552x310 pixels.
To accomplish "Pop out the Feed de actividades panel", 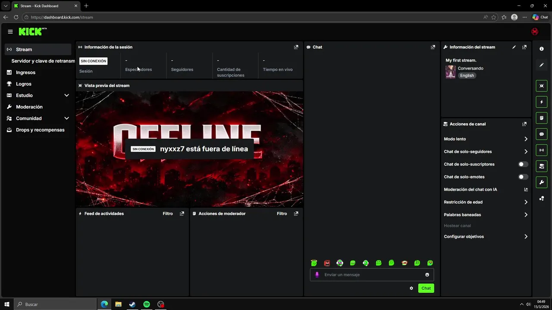I will coord(182,214).
